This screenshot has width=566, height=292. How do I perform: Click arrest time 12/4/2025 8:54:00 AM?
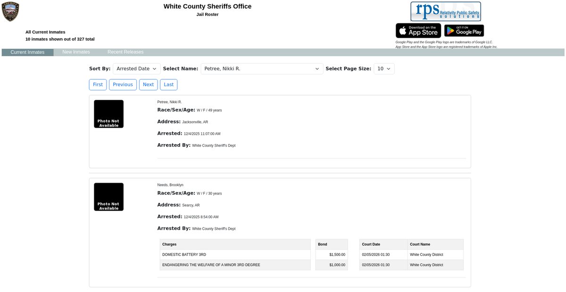coord(201,217)
